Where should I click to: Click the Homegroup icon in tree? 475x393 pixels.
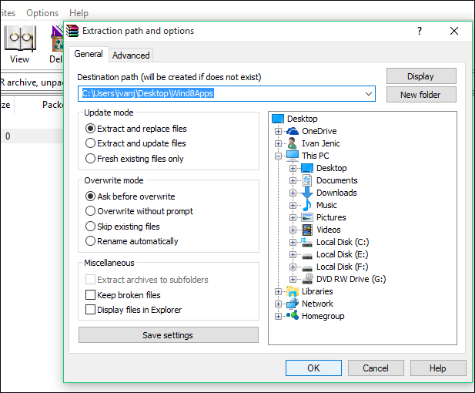293,315
